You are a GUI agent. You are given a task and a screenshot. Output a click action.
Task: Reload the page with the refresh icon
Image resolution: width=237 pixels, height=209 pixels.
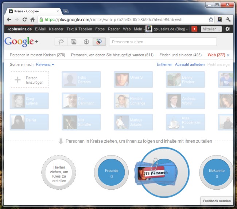(24, 20)
